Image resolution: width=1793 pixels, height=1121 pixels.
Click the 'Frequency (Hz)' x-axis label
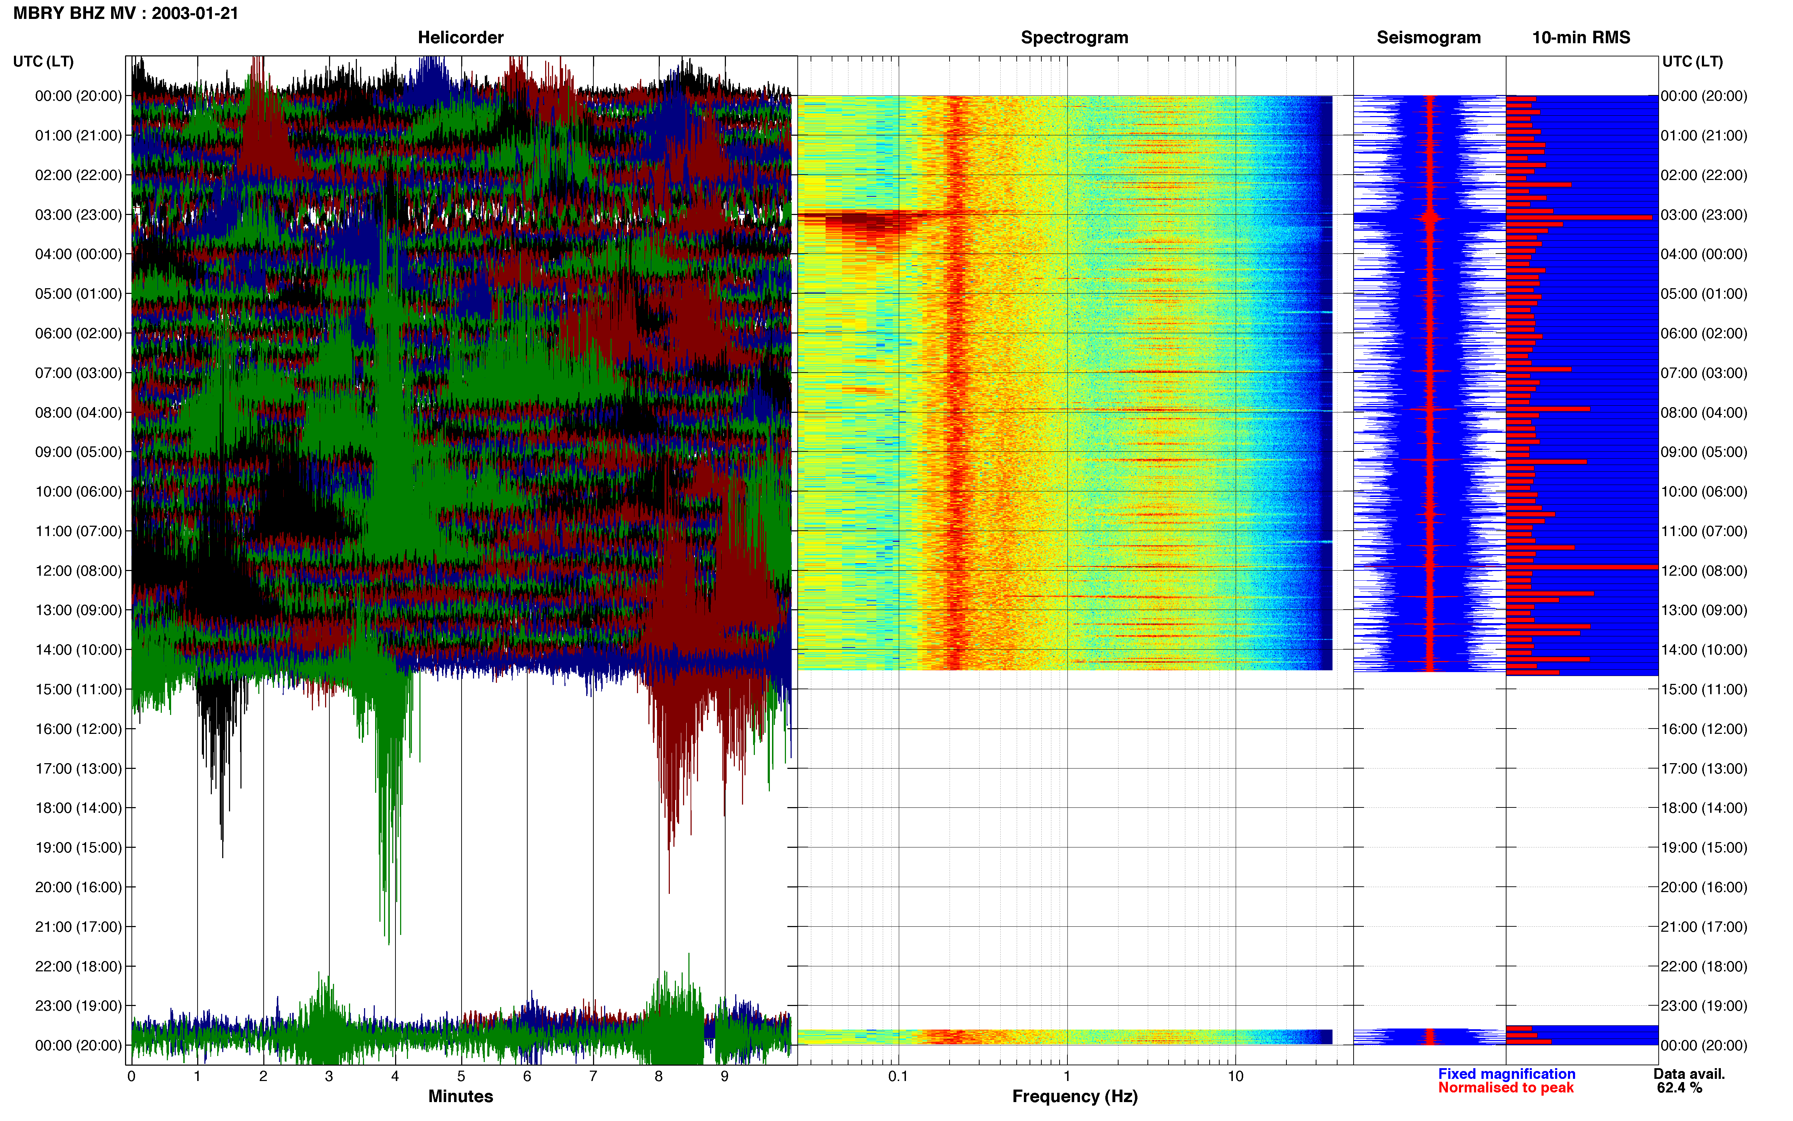(x=1075, y=1096)
